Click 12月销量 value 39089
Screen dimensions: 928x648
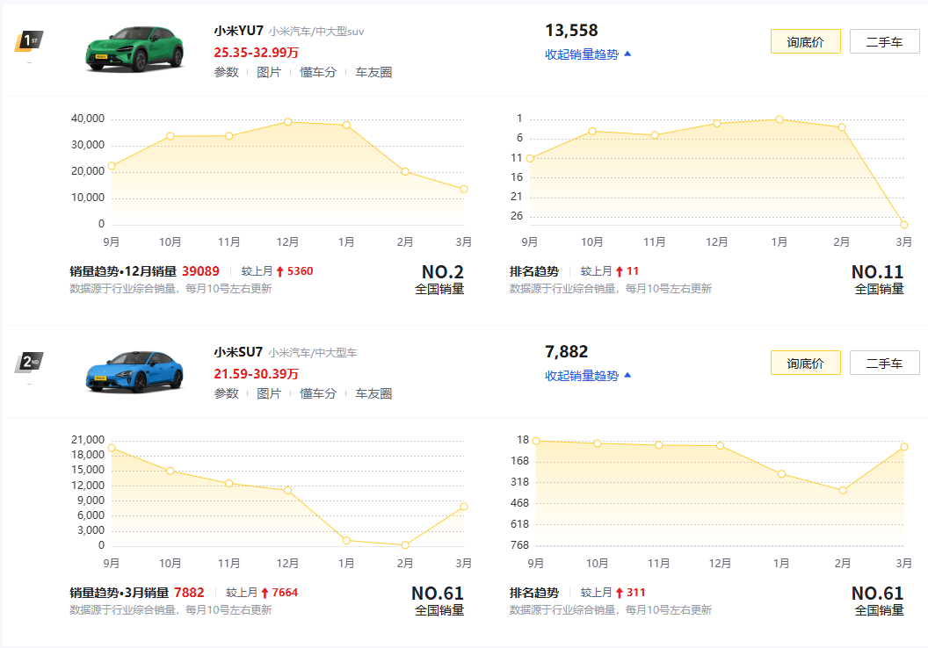[200, 271]
